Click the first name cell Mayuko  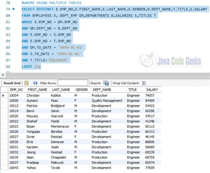point(32,116)
